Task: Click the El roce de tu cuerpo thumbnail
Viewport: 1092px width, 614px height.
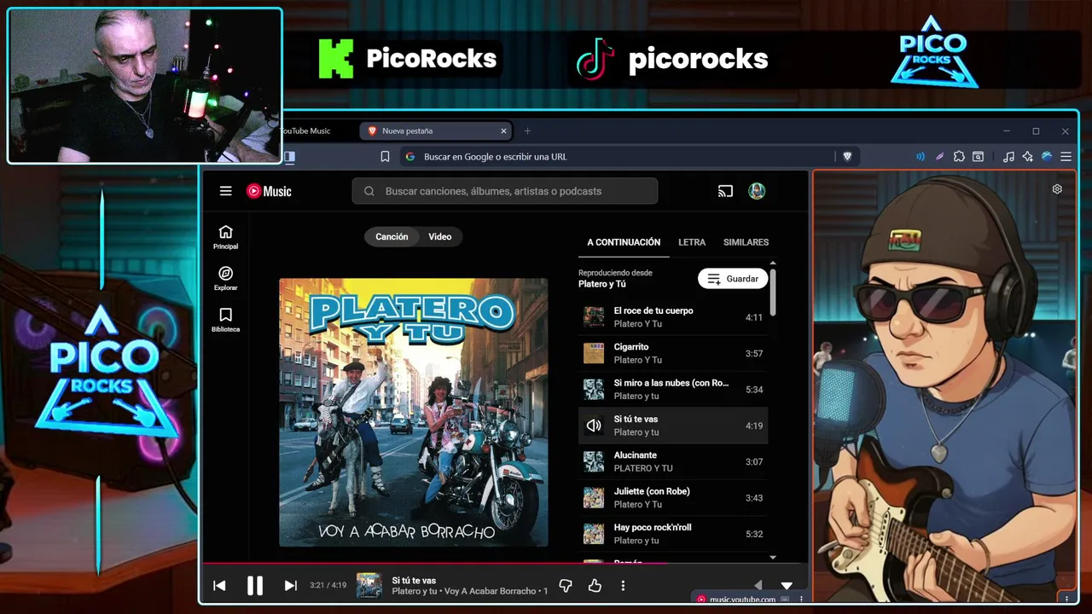Action: (x=594, y=317)
